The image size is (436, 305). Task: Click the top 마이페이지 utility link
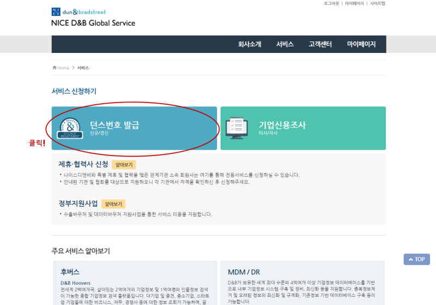click(x=354, y=3)
